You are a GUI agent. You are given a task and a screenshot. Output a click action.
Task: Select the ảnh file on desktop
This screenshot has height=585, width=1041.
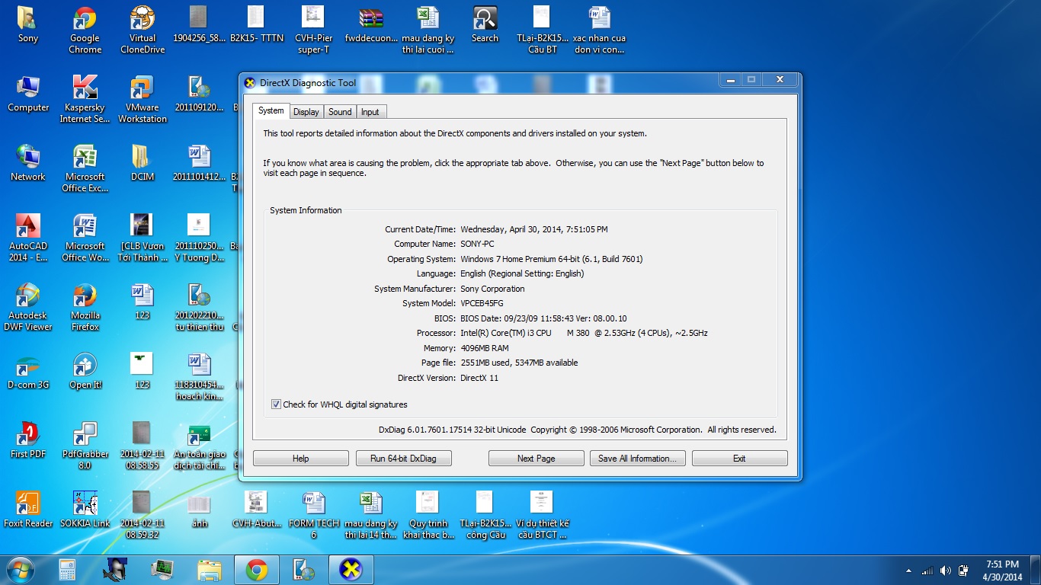pyautogui.click(x=200, y=510)
